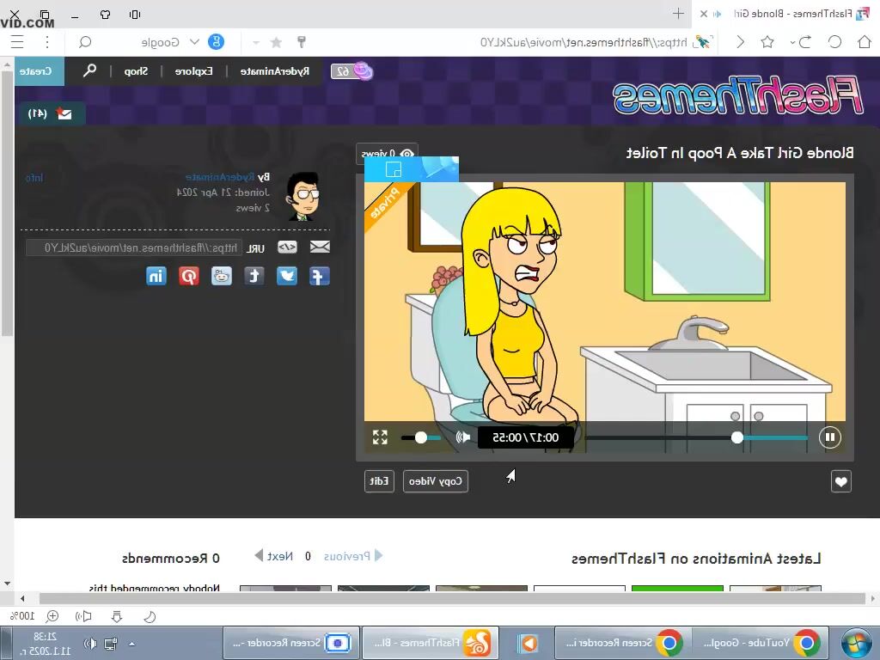The height and width of the screenshot is (660, 880).
Task: Click the Info link near the author
Action: point(34,178)
